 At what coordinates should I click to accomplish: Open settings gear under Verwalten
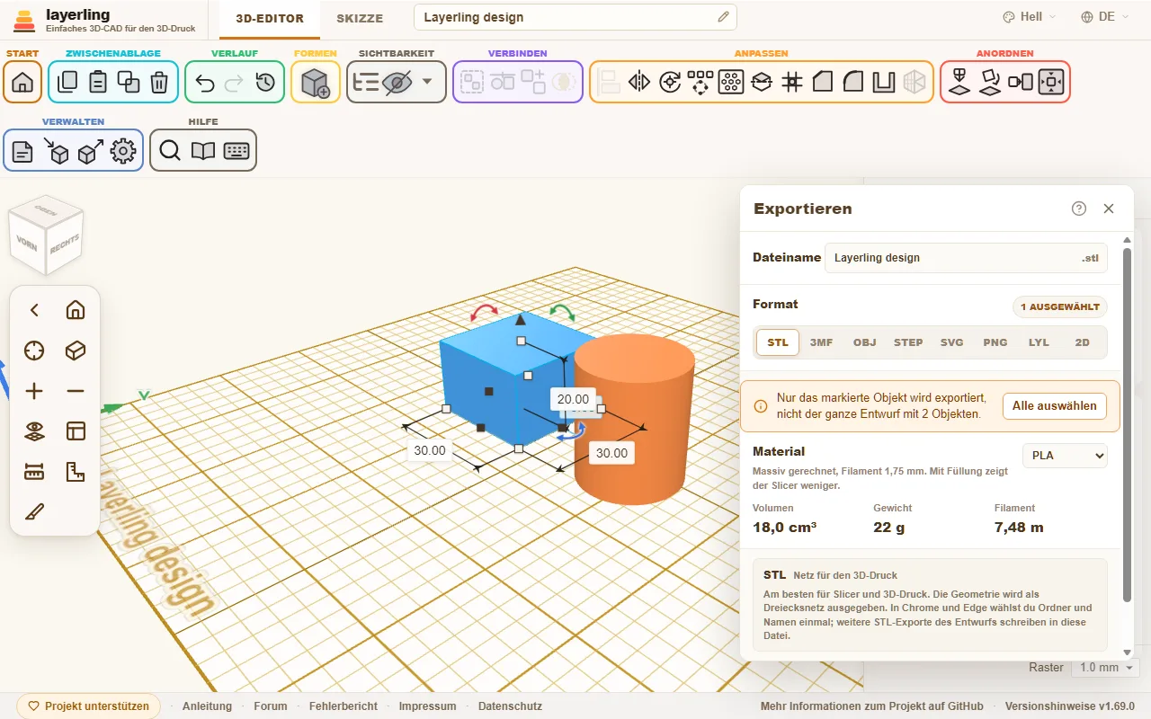pyautogui.click(x=123, y=151)
